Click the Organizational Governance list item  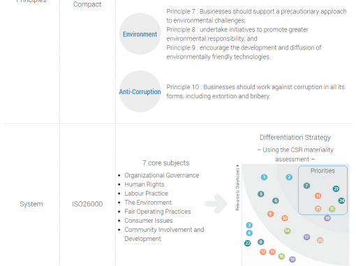[x=161, y=175]
